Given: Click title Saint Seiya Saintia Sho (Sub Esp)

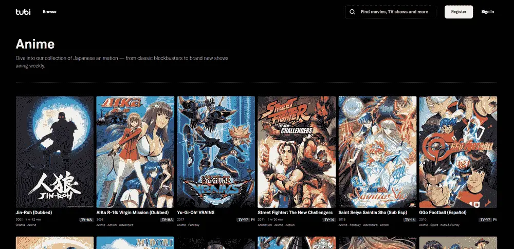Looking at the screenshot, I should point(373,213).
